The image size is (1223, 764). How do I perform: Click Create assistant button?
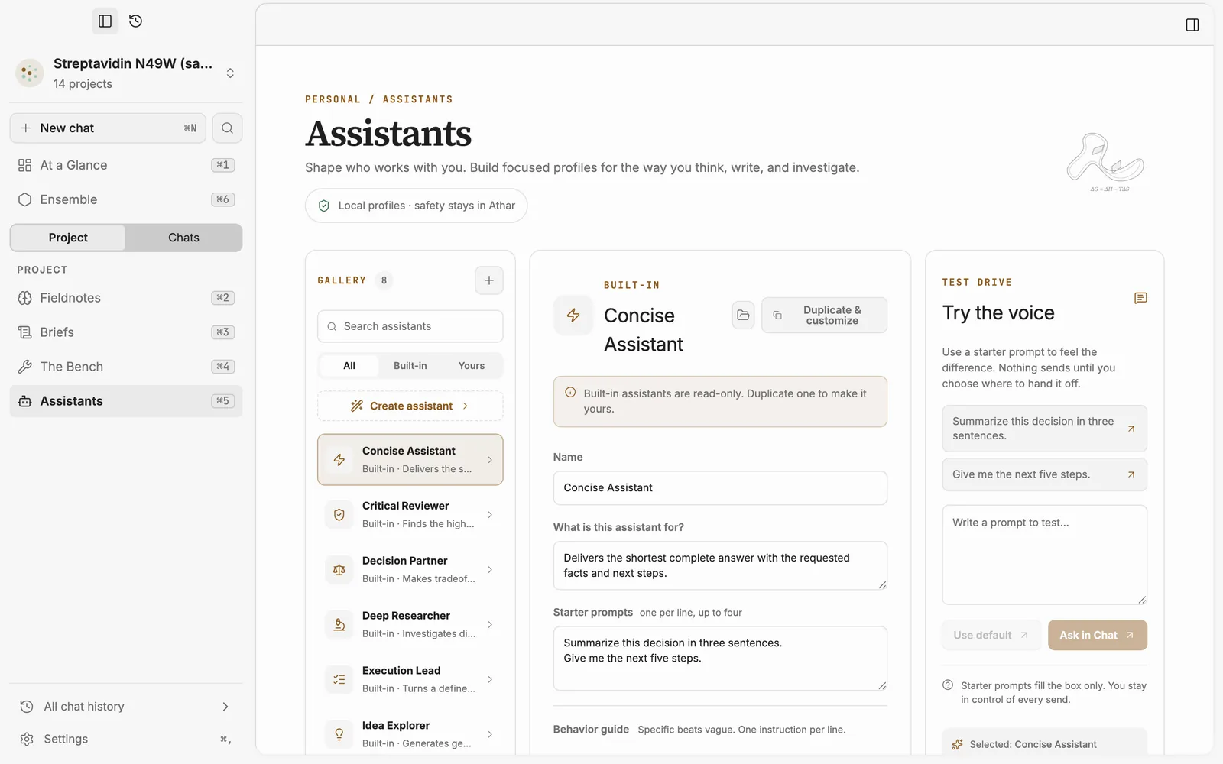(x=410, y=406)
